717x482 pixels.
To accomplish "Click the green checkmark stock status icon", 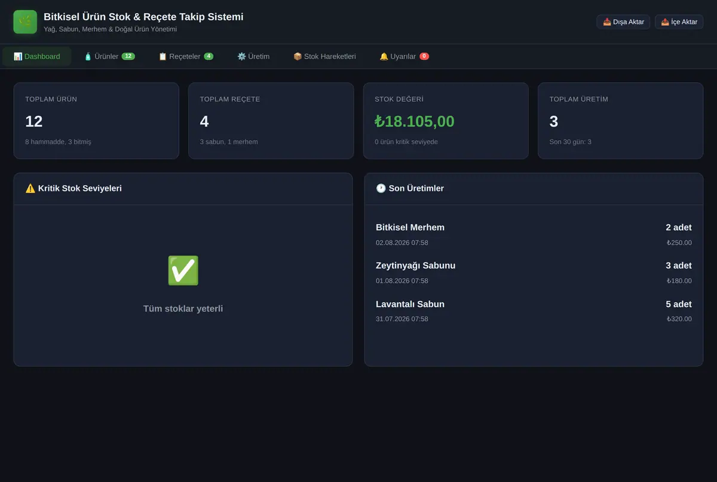I will tap(183, 271).
